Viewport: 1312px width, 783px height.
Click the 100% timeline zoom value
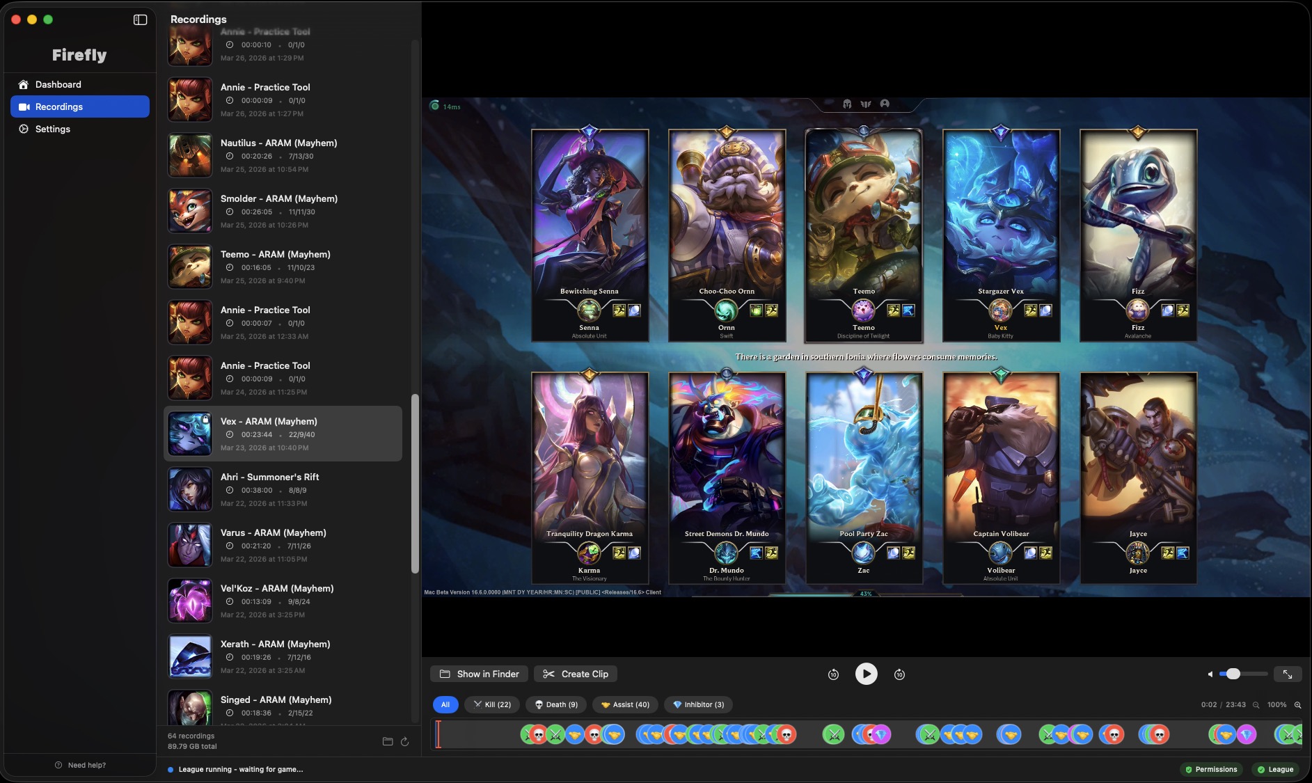pos(1277,705)
